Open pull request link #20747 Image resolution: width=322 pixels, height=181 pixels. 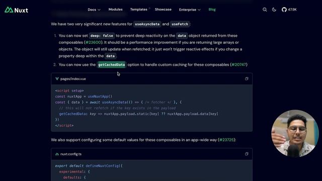[x=238, y=65]
